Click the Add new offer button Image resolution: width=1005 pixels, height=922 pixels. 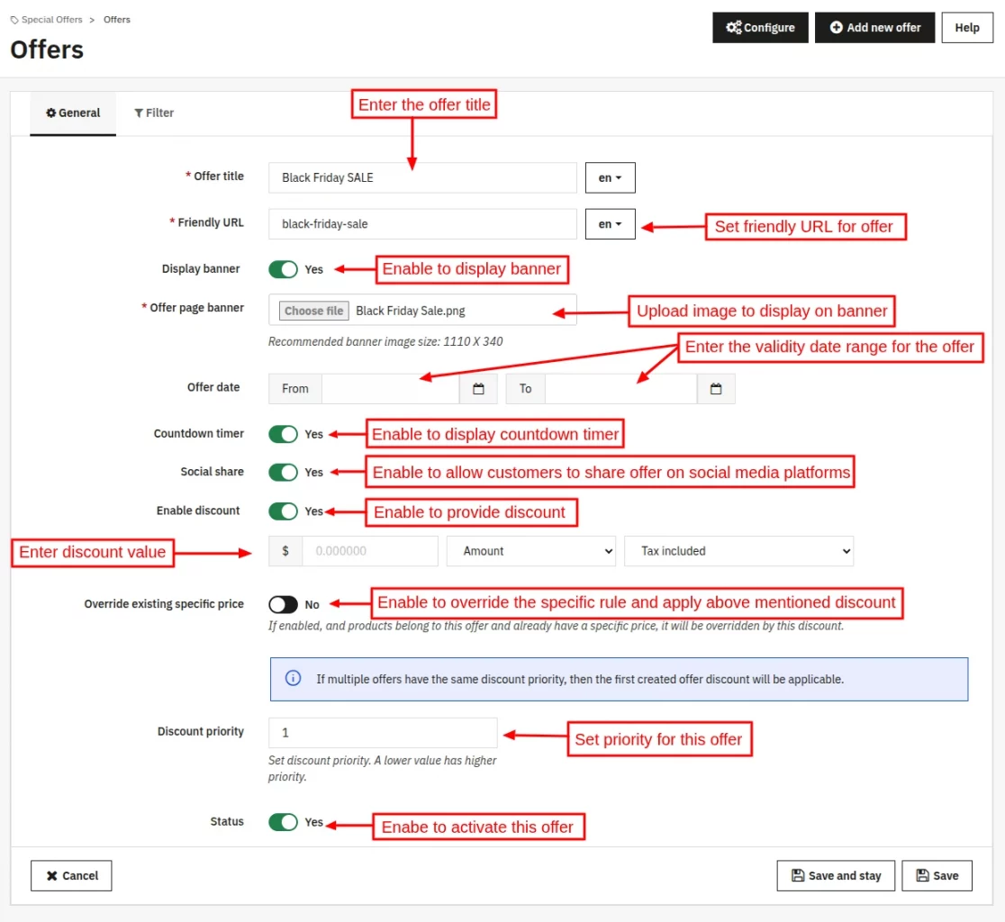pos(875,28)
